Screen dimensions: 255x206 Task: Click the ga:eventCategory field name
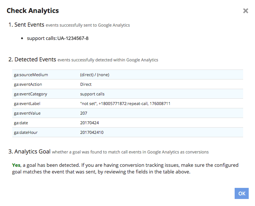(30, 94)
